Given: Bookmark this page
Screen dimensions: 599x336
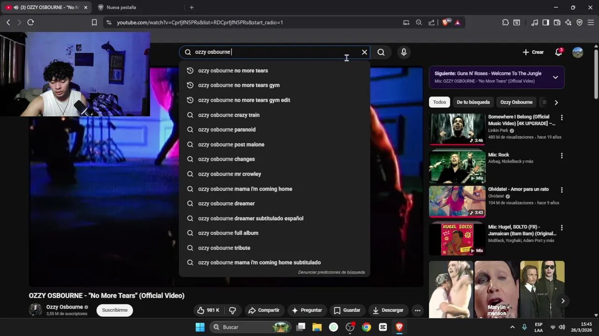Looking at the screenshot, I should coord(94,22).
